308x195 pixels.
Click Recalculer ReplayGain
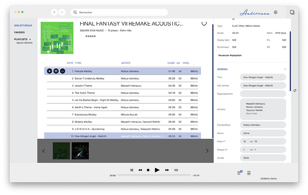click(x=230, y=55)
